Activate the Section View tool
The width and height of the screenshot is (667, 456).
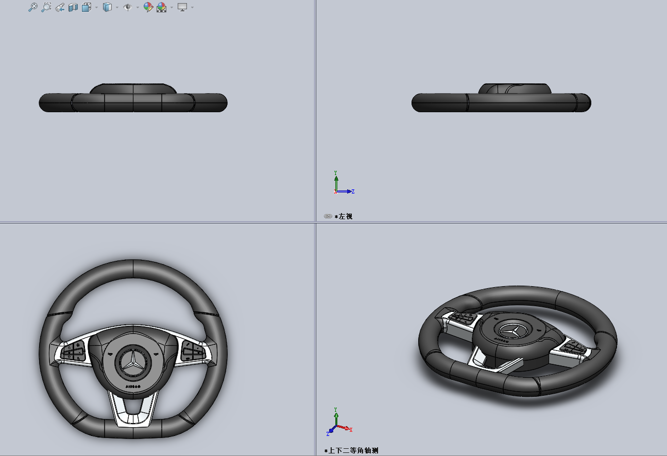[73, 7]
